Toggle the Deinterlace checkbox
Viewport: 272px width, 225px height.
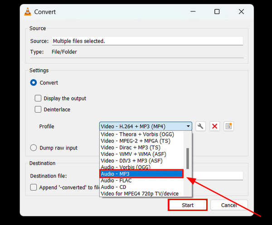coord(38,109)
